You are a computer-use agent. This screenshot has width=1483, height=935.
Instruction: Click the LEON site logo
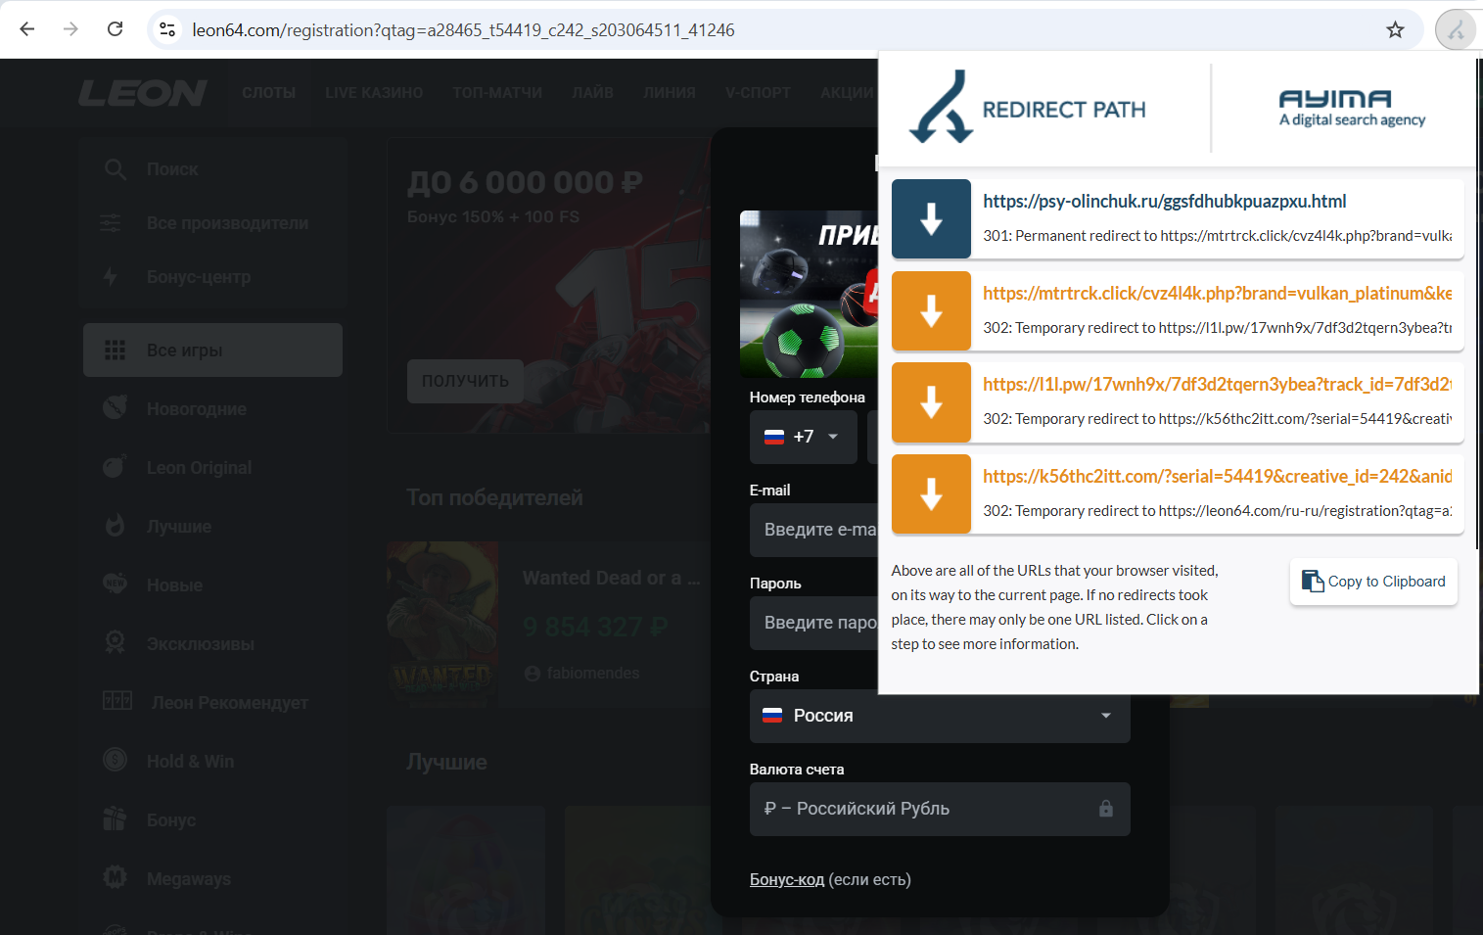(x=143, y=93)
